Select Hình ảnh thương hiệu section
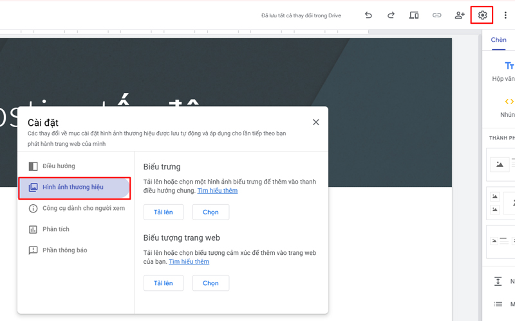The height and width of the screenshot is (321, 515). point(74,187)
